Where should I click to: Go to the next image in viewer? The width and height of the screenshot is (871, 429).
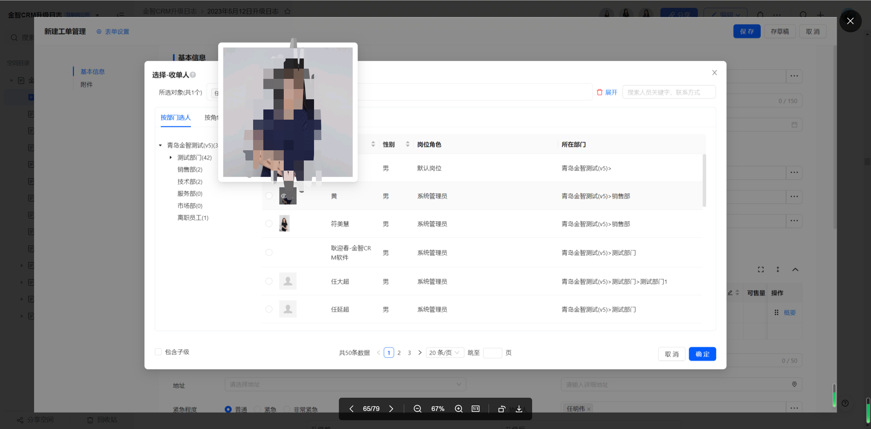(x=391, y=409)
